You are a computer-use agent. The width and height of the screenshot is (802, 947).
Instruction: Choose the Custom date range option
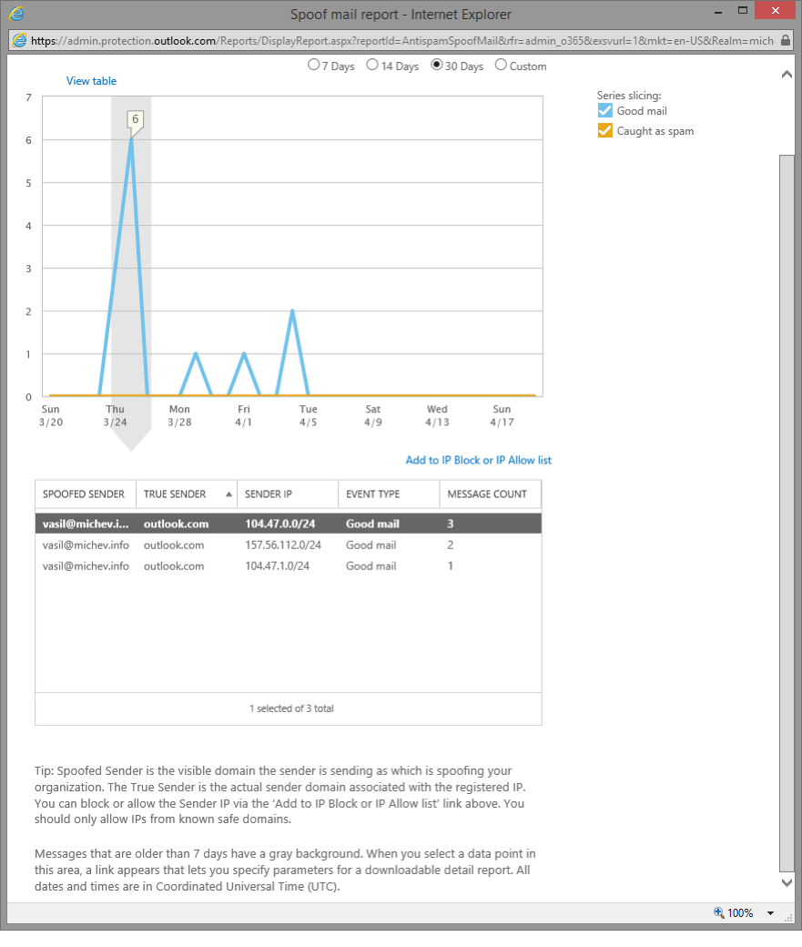pyautogui.click(x=501, y=65)
